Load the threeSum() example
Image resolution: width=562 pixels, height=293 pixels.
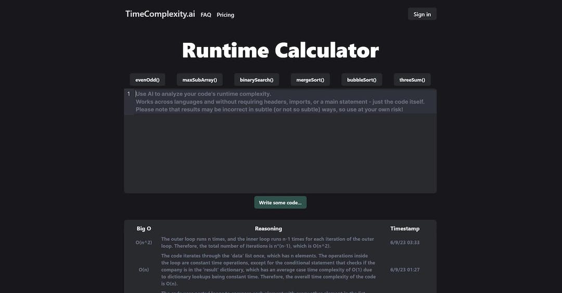click(412, 80)
